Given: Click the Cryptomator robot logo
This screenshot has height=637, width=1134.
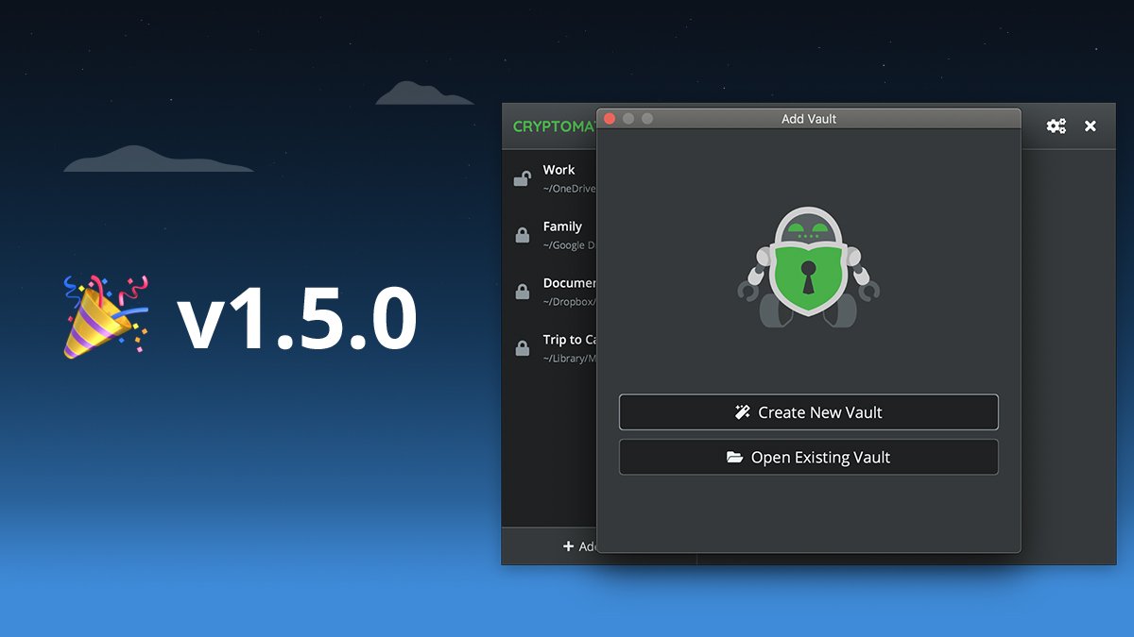Looking at the screenshot, I should tap(808, 266).
